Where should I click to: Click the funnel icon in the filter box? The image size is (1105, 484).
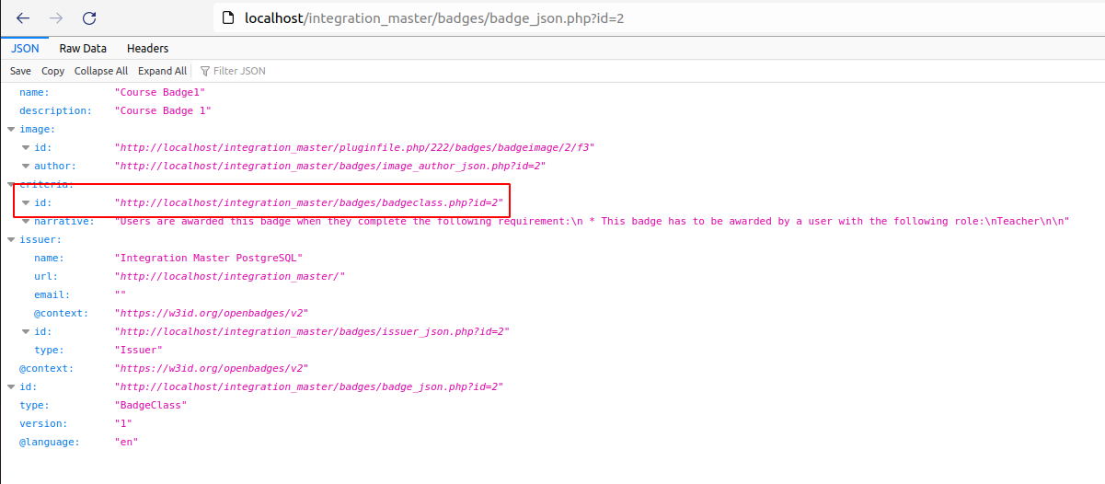(x=204, y=71)
